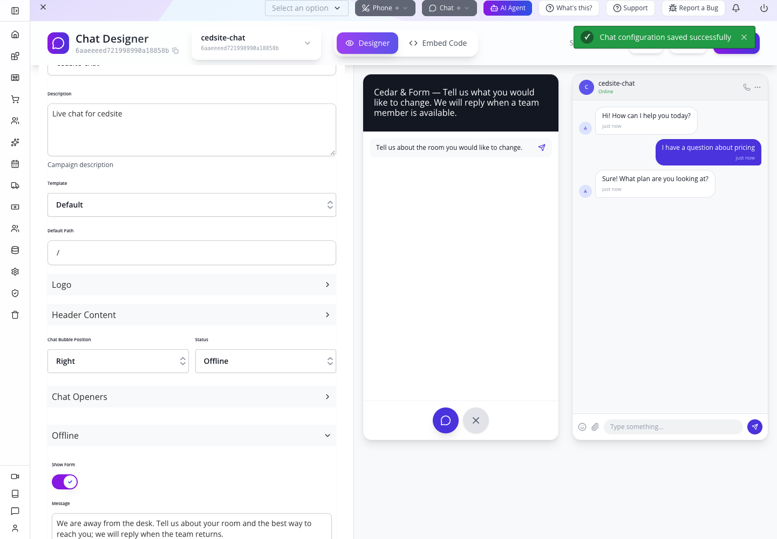Click the power logout icon
Image resolution: width=777 pixels, height=539 pixels.
764,8
